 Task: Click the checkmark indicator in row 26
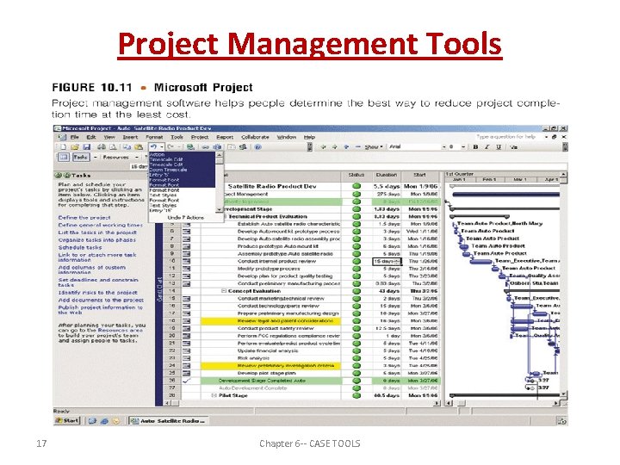tap(186, 381)
